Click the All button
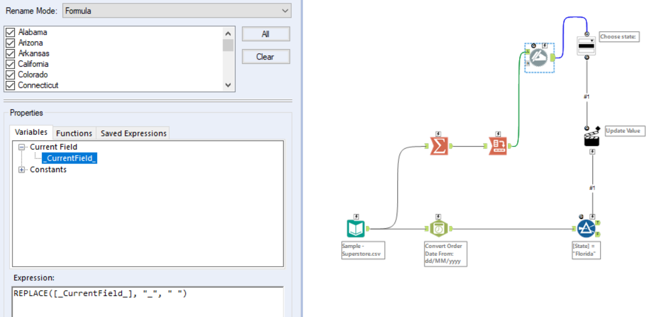 [x=266, y=35]
